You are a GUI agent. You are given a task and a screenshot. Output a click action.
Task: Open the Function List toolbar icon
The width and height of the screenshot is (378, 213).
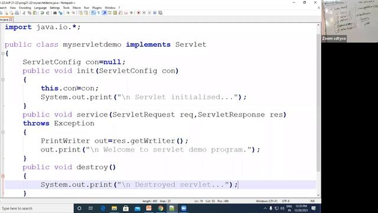pos(120,13)
